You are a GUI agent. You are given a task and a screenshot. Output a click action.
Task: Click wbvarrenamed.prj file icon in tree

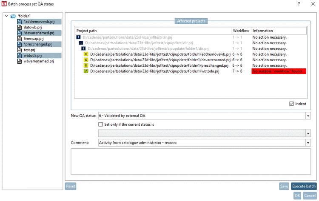(x=20, y=61)
